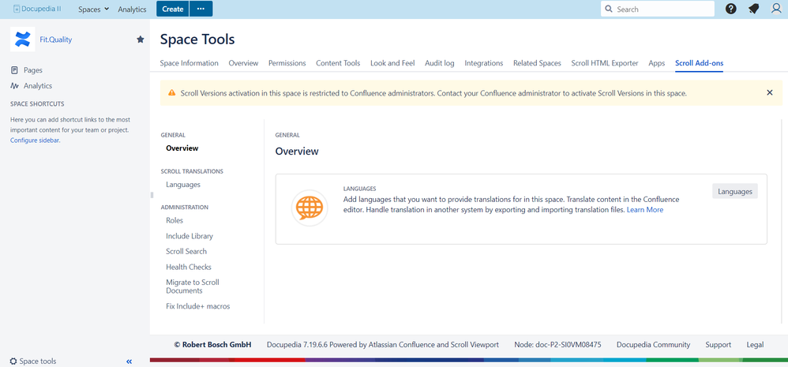Click the SPACE SHORTCUTS heading
The image size is (788, 367).
[x=37, y=104]
